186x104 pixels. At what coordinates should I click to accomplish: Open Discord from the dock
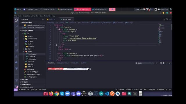click(x=78, y=94)
